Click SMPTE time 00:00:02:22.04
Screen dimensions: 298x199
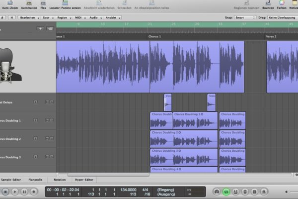point(63,190)
